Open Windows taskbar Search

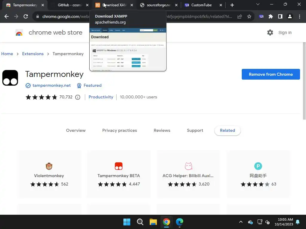coord(140,222)
